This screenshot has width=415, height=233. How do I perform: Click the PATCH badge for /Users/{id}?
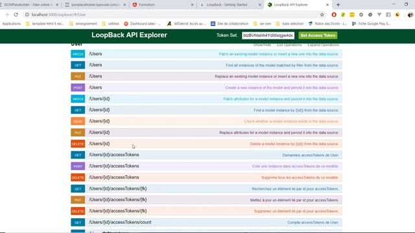click(78, 99)
